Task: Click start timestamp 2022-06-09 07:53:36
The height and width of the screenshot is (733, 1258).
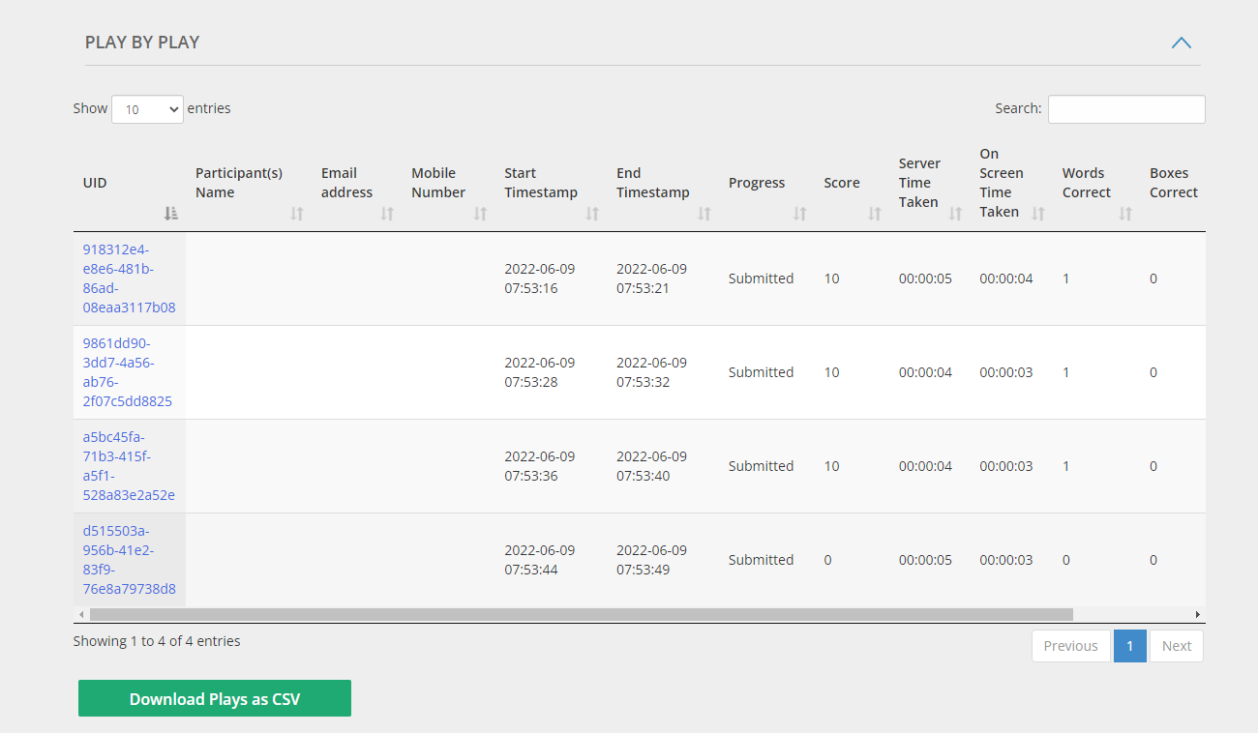Action: click(x=539, y=466)
